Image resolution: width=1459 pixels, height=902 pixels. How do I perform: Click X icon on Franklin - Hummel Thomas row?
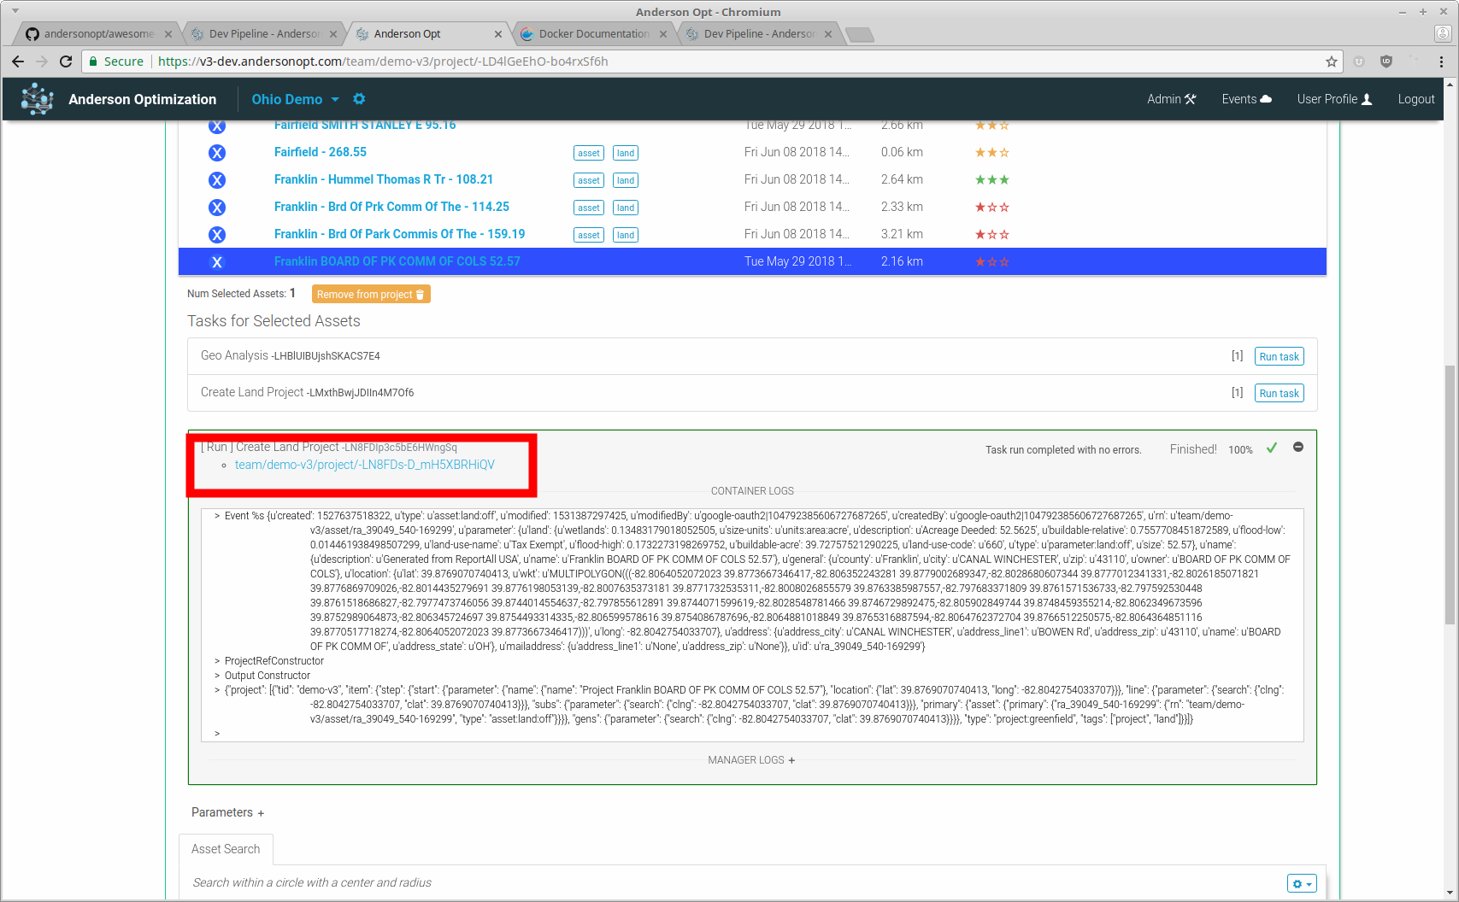217,180
